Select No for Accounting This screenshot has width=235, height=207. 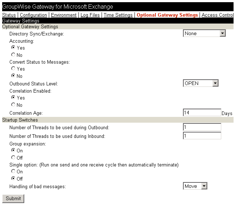tap(13, 55)
